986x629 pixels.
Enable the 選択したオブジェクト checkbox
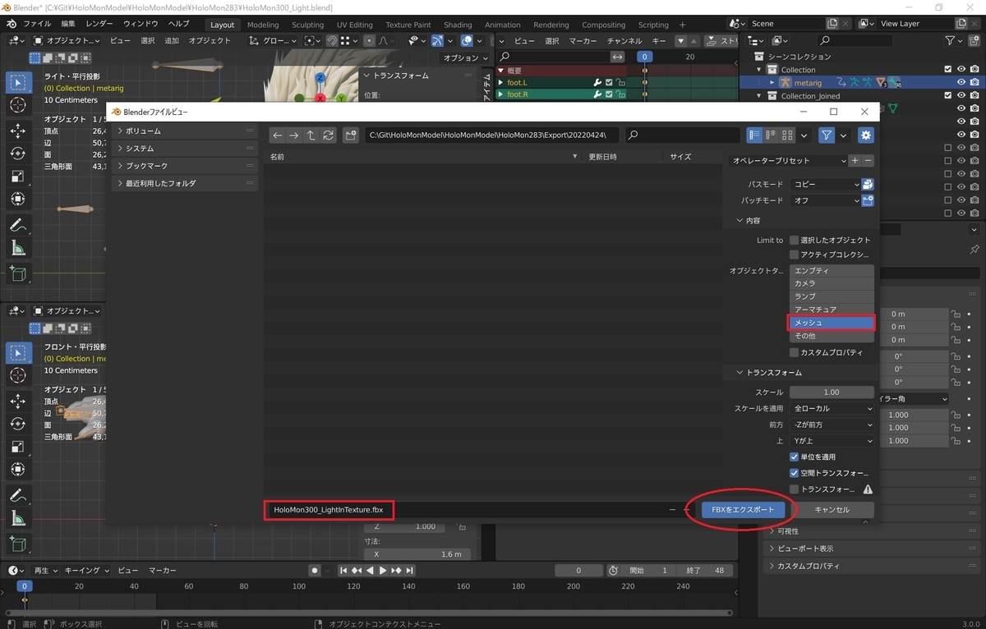pos(794,241)
